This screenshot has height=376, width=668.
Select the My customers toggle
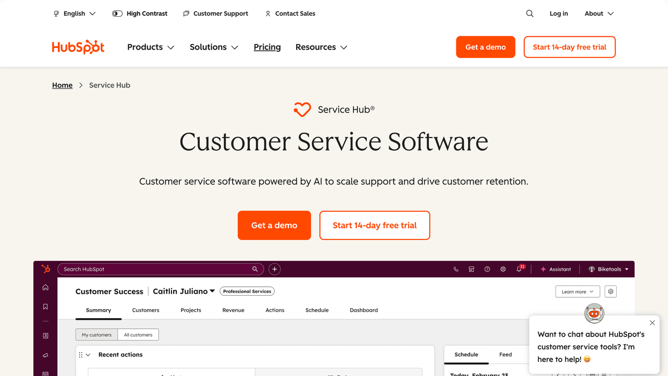point(97,335)
